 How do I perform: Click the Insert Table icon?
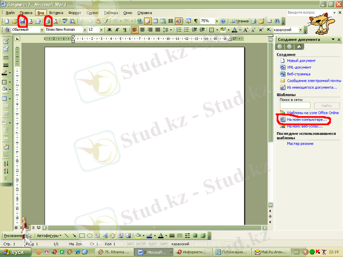click(155, 21)
